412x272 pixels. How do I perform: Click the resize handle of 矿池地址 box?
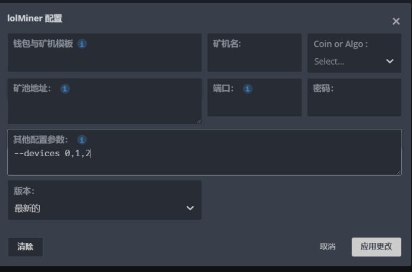click(198, 121)
